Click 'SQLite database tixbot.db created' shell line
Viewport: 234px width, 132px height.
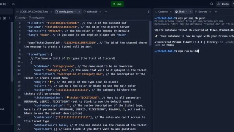coord(194,30)
